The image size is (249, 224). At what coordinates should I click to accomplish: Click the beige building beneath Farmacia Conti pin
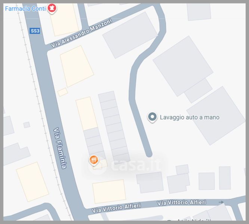(x=64, y=20)
